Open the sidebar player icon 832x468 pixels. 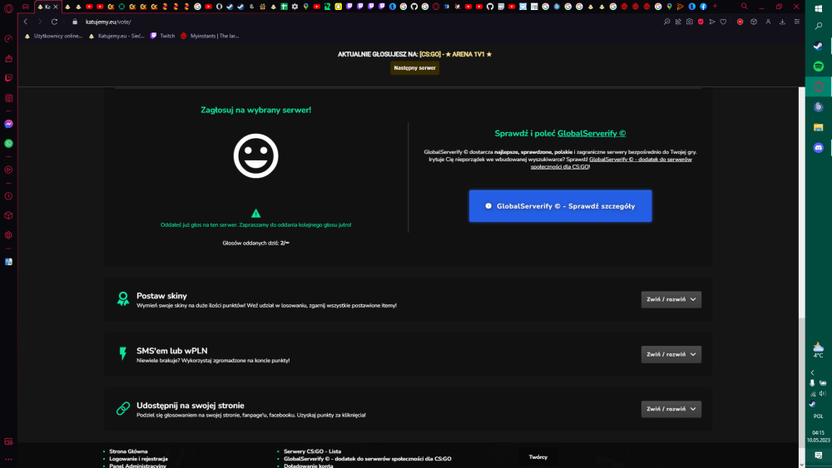click(x=8, y=170)
